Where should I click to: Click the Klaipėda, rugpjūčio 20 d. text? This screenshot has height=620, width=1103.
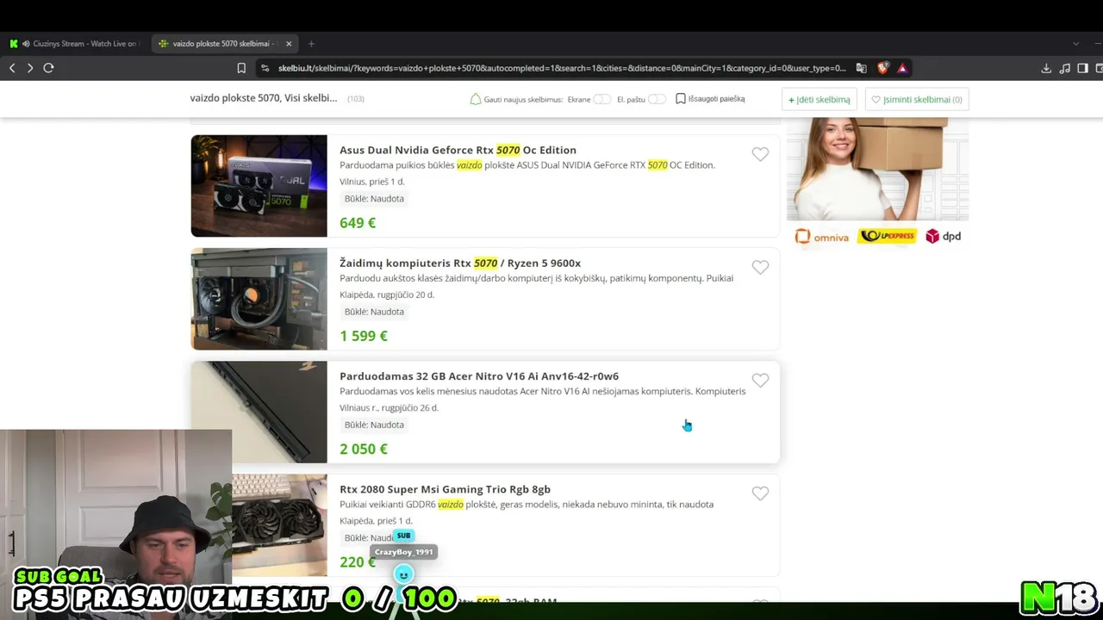pos(387,294)
